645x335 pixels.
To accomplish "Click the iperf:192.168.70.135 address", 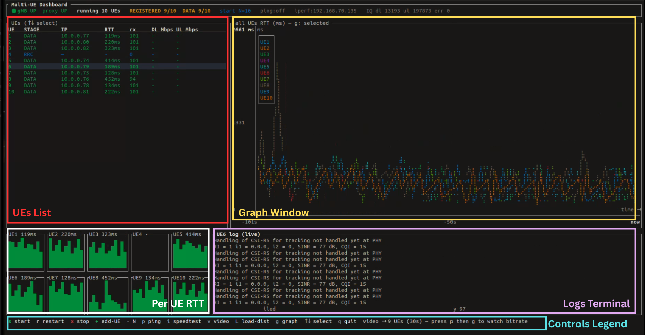I will point(326,11).
